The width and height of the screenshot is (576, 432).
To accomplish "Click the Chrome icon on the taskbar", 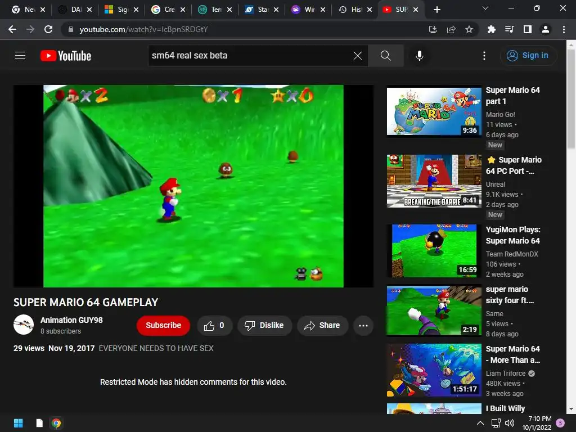I will tap(57, 423).
